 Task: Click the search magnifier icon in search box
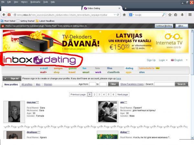click(164, 15)
